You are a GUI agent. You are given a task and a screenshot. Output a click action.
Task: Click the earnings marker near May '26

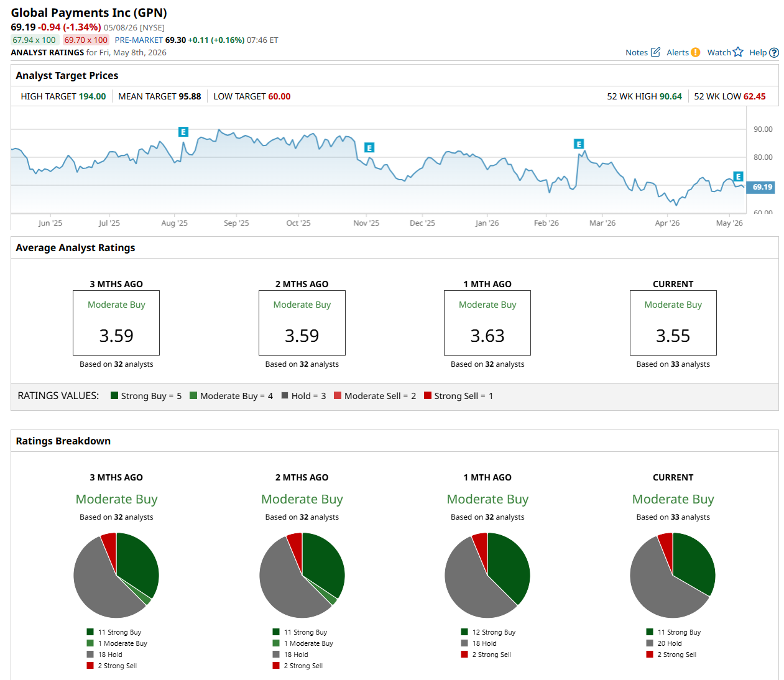click(x=738, y=177)
